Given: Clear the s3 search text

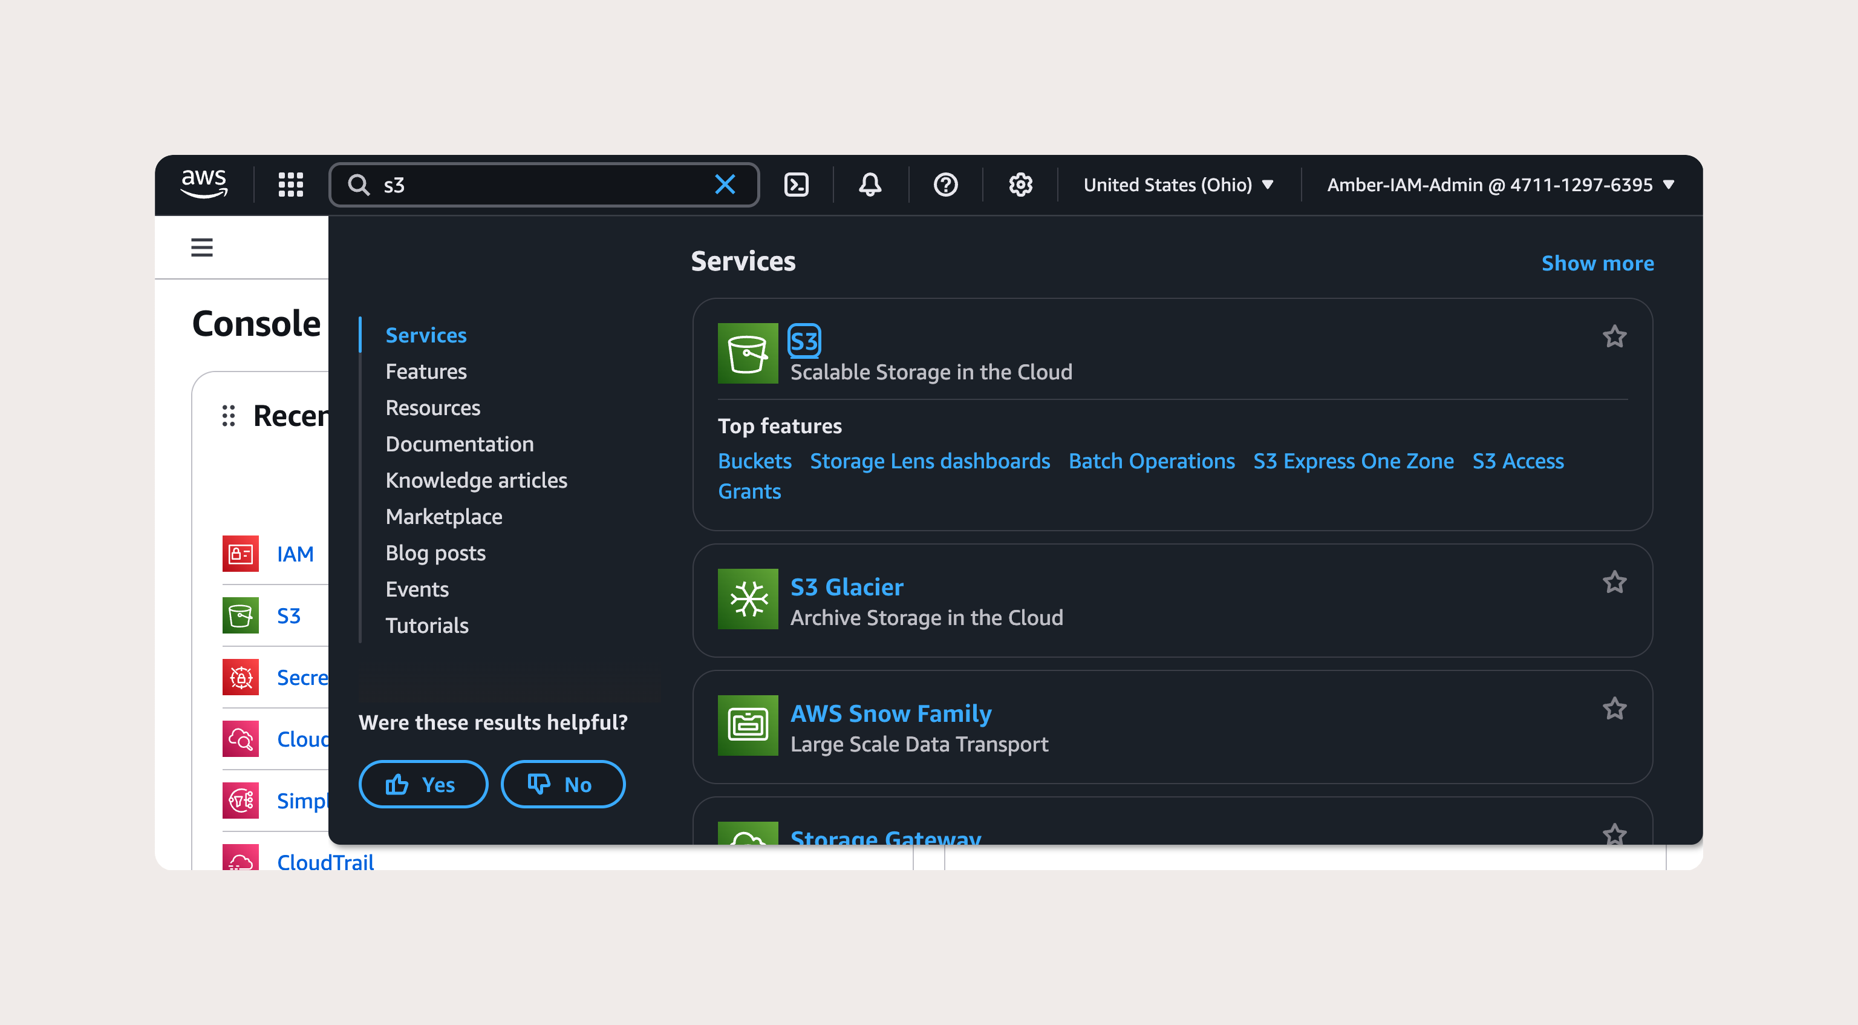Looking at the screenshot, I should (725, 185).
